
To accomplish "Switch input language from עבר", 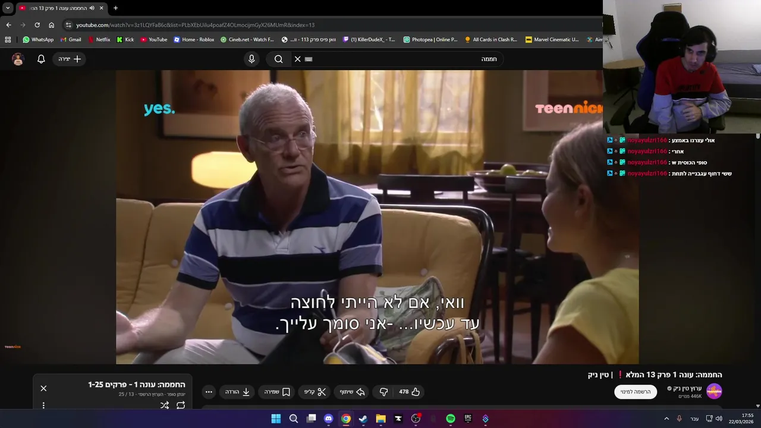I will click(x=694, y=418).
